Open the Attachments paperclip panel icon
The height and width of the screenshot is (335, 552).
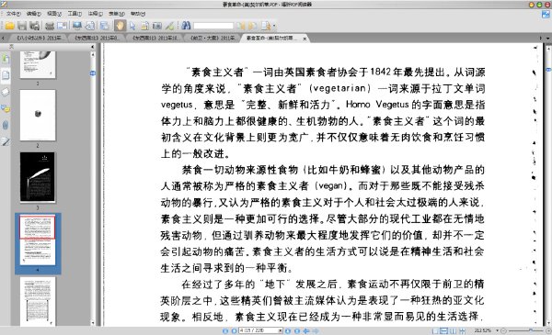tap(6, 125)
